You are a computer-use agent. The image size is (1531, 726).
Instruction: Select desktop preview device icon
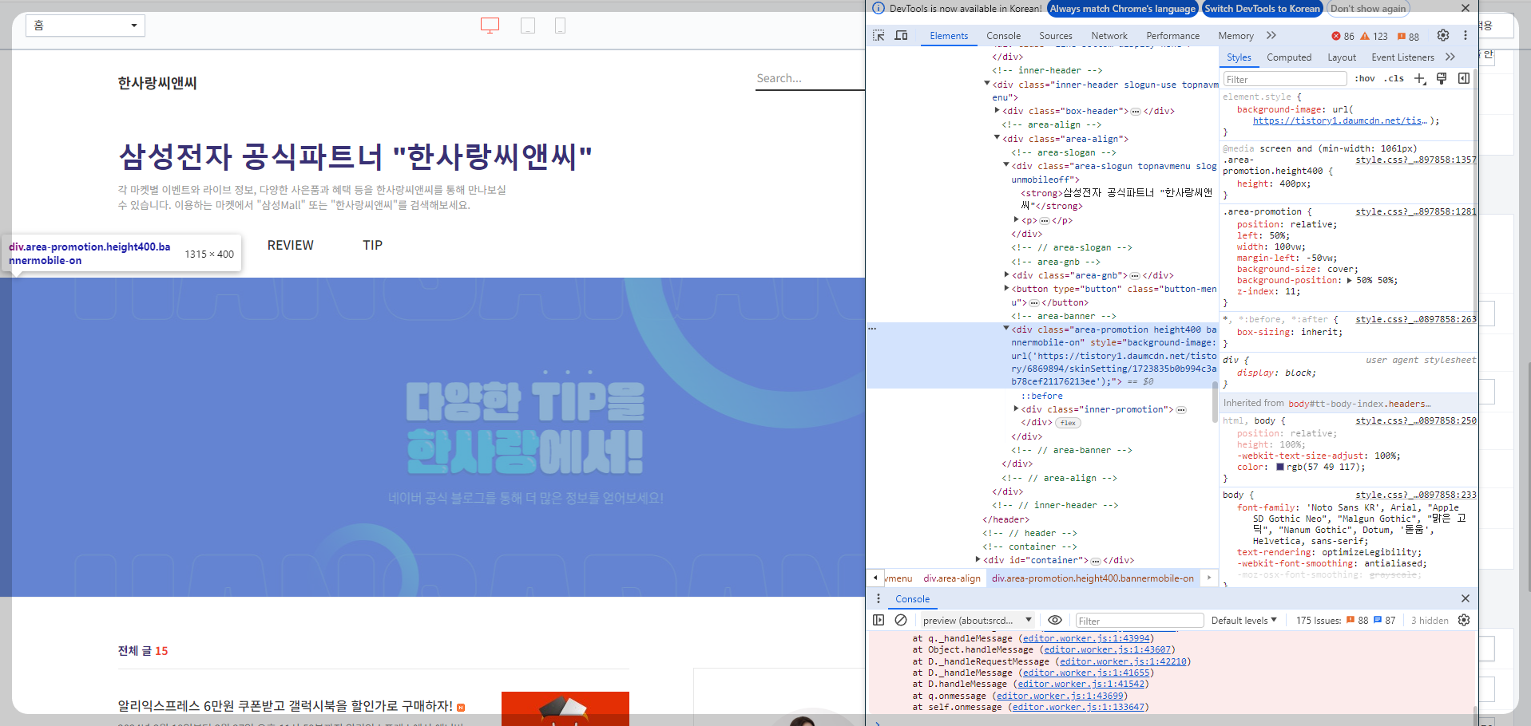click(490, 26)
